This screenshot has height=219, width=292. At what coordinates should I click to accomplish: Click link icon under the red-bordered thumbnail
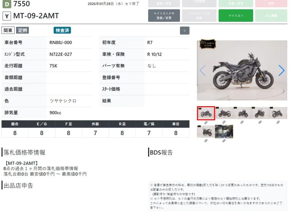pyautogui.click(x=206, y=123)
